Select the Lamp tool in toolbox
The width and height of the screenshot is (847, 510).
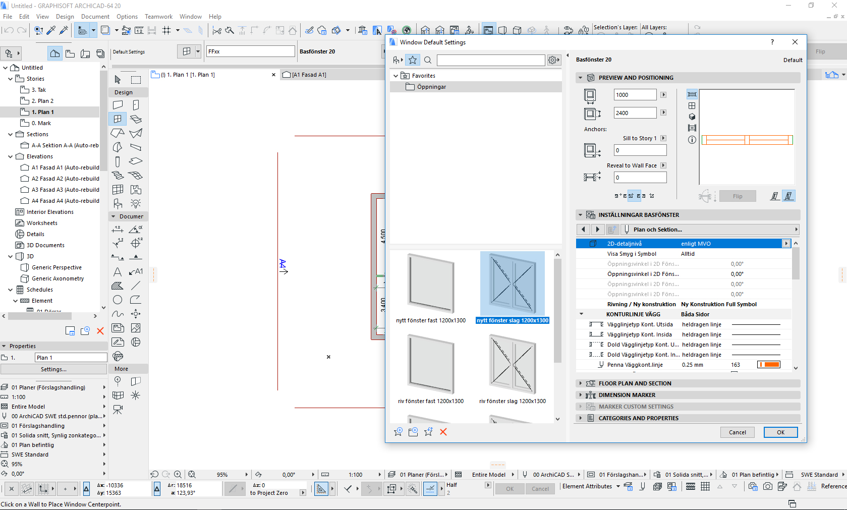click(x=136, y=204)
